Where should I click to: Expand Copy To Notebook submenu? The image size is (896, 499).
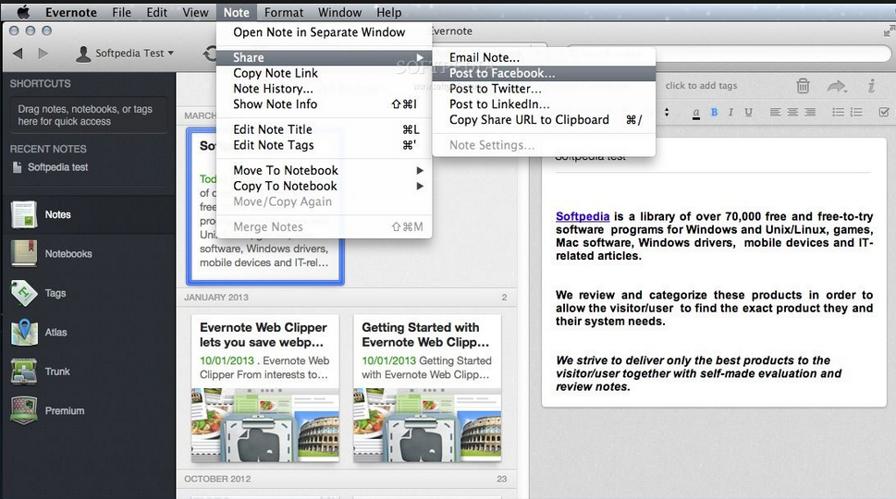click(324, 186)
